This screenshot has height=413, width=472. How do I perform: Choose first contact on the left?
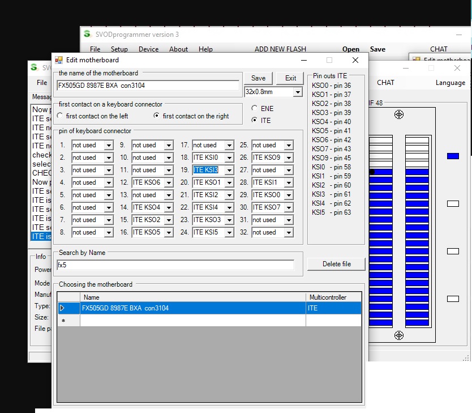(x=61, y=116)
